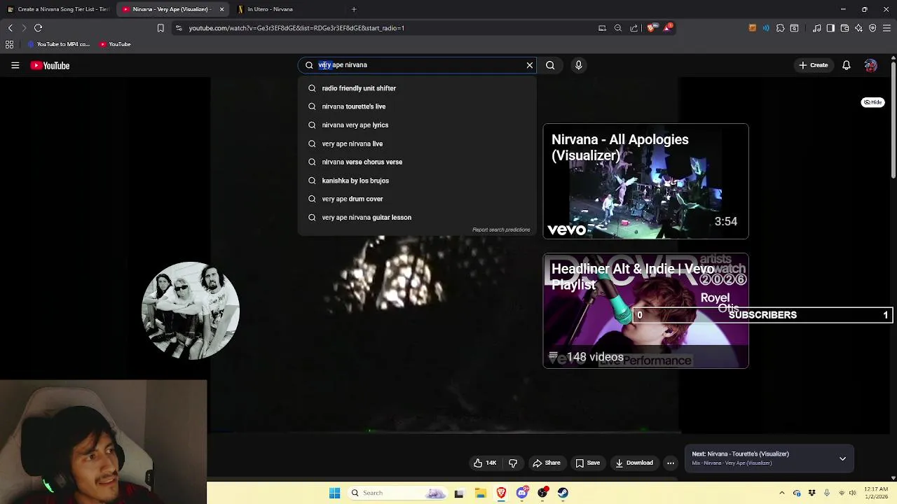Like the video (14K)
The height and width of the screenshot is (504, 897).
[485, 463]
